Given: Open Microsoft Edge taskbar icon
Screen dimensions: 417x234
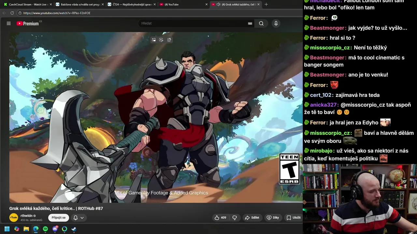Looking at the screenshot, I should 36,229.
